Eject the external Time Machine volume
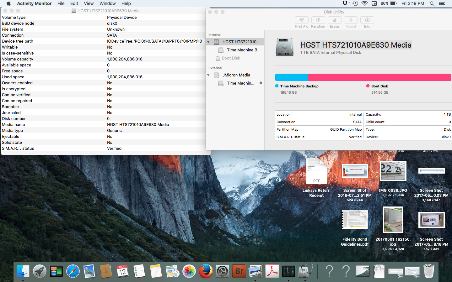The height and width of the screenshot is (282, 452). [261, 83]
